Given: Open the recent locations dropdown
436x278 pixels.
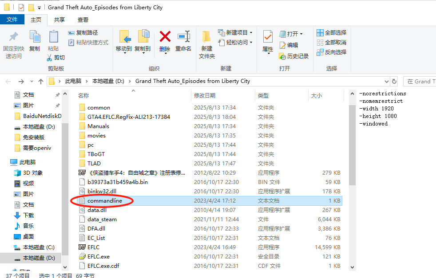Looking at the screenshot, I should click(x=32, y=82).
